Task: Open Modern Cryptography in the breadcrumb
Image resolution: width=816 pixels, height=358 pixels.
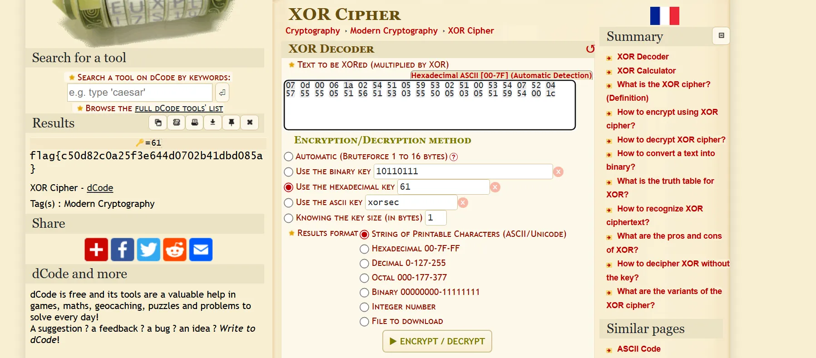Action: click(x=394, y=30)
